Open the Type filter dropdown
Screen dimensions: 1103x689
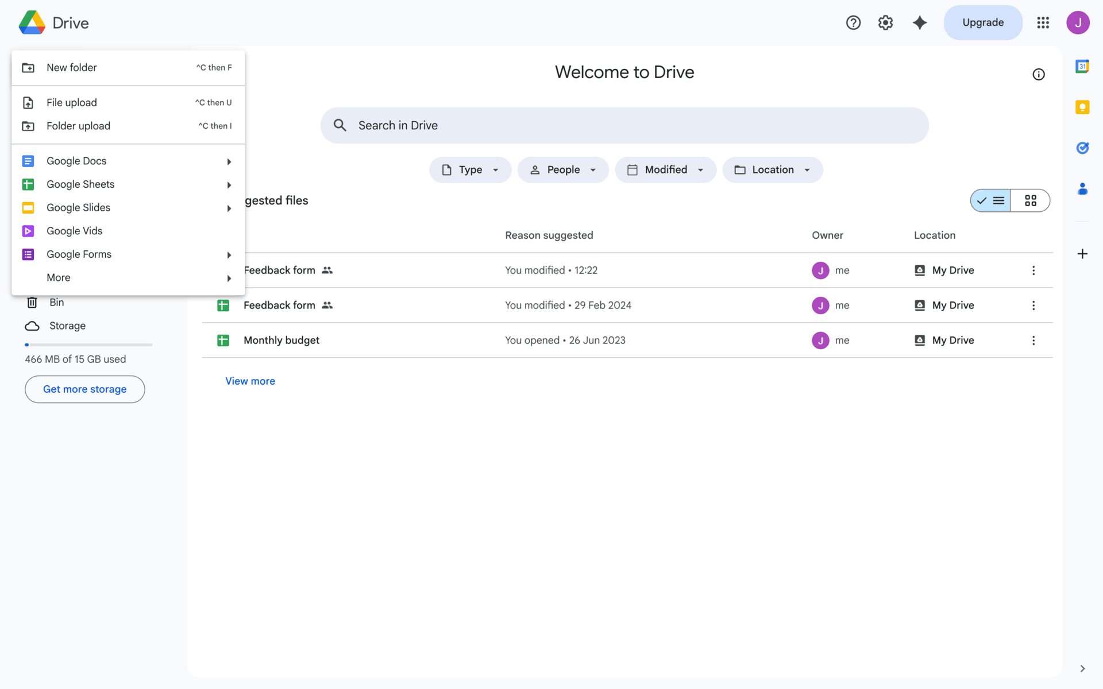click(x=470, y=170)
